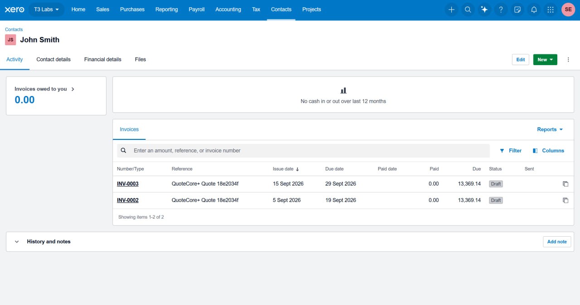Image resolution: width=580 pixels, height=305 pixels.
Task: Open the Reporting menu
Action: [x=167, y=10]
